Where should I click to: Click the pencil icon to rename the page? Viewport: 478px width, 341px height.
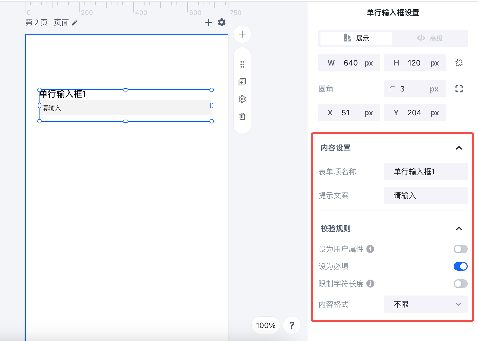click(x=75, y=23)
